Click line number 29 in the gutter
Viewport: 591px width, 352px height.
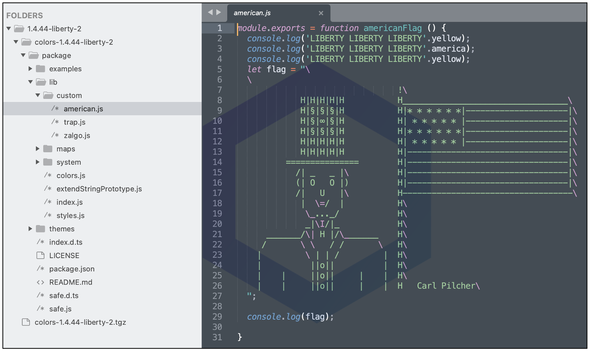tap(217, 317)
